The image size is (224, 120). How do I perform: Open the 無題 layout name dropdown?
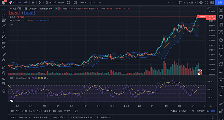click(190, 2)
